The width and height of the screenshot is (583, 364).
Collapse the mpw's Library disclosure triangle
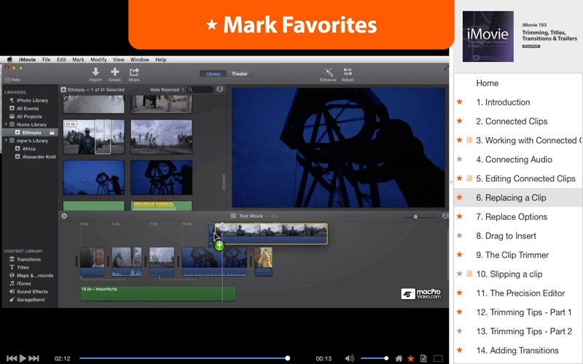point(6,141)
